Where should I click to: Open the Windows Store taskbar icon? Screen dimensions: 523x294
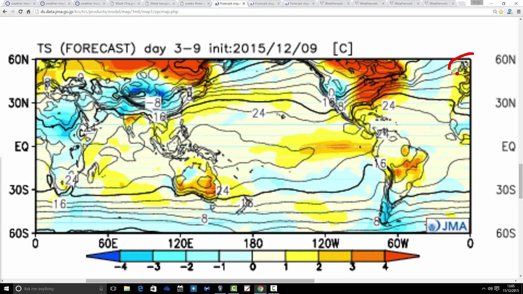153,289
